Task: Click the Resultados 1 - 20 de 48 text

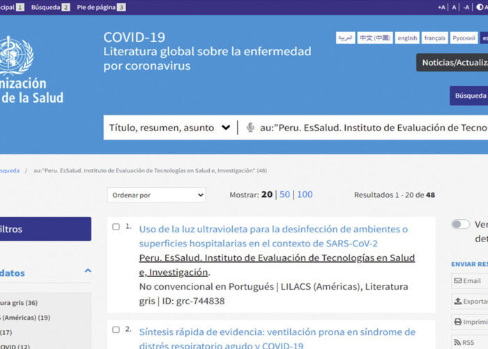Action: click(x=395, y=195)
